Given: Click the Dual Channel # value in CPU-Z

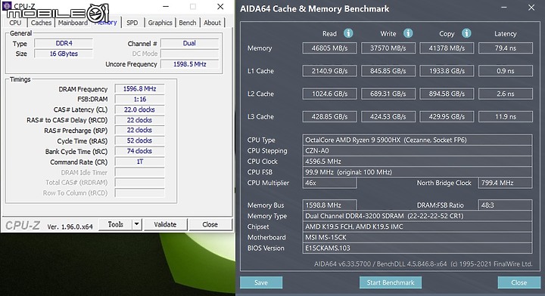Looking at the screenshot, I should click(x=189, y=43).
